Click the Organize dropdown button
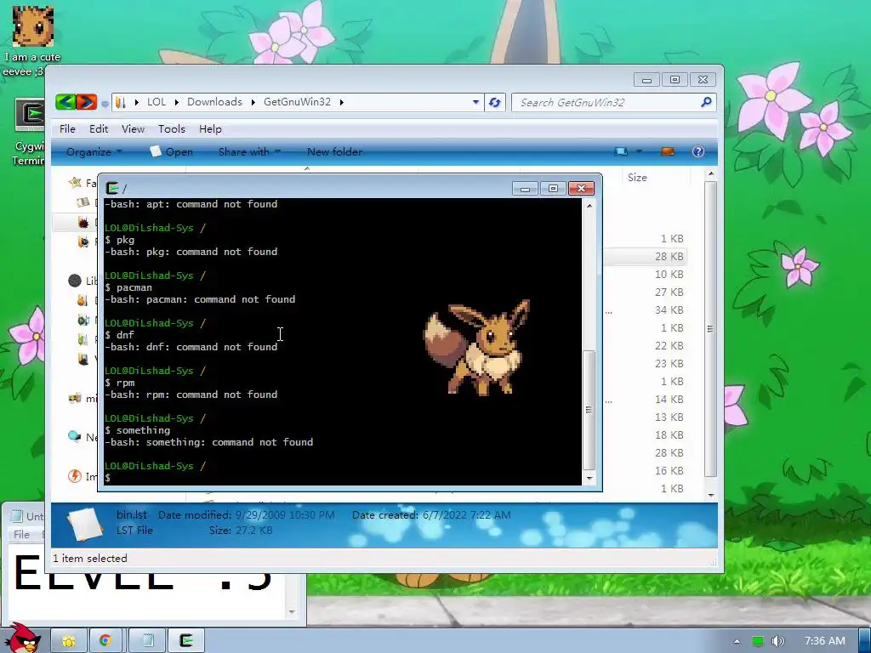This screenshot has height=653, width=871. pyautogui.click(x=94, y=151)
